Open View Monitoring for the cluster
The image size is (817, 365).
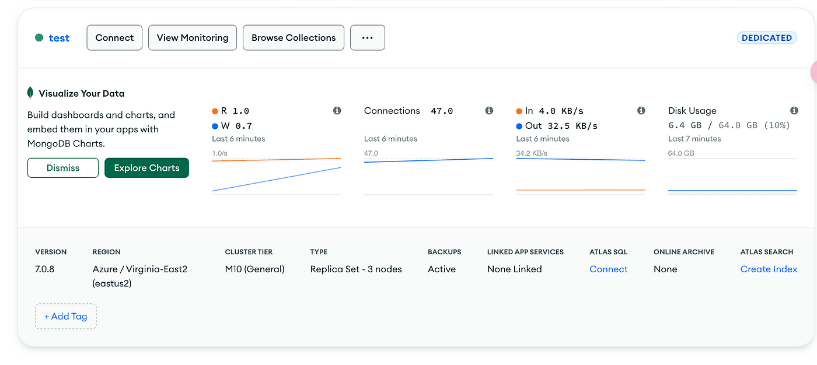[192, 37]
